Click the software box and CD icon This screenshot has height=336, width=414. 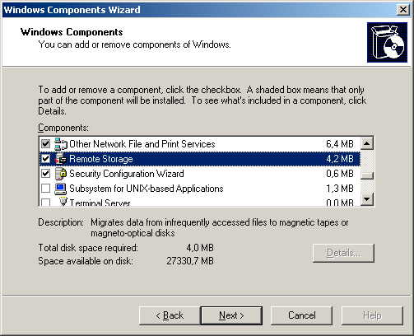[387, 42]
